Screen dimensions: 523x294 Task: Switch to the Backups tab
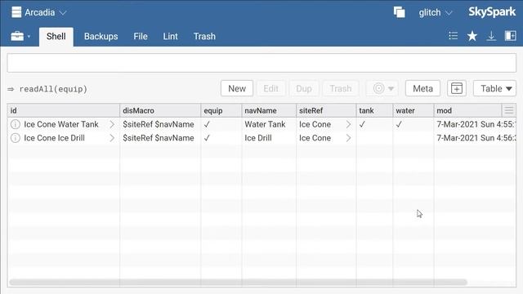tap(101, 36)
